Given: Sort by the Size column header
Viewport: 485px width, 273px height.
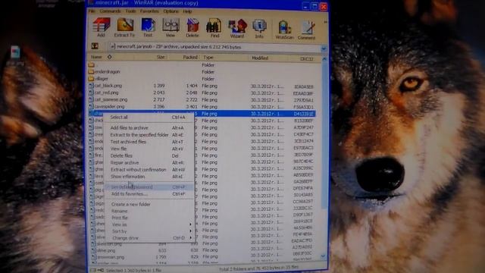Looking at the screenshot, I should pos(161,58).
